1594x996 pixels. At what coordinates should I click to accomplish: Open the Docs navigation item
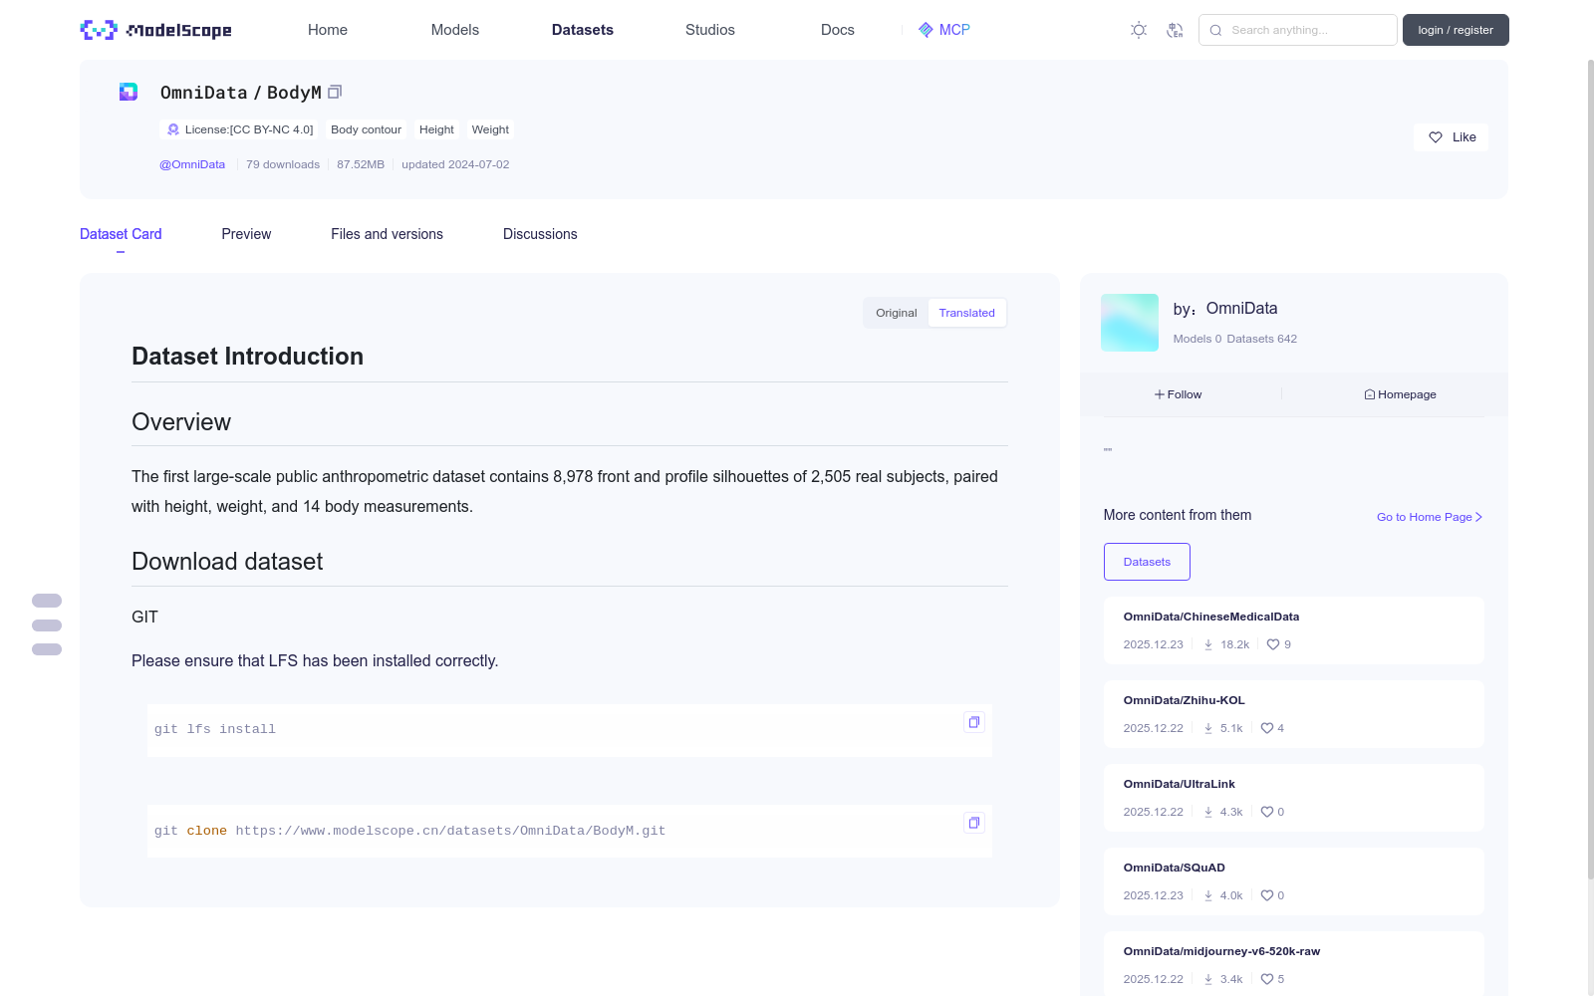coord(838,30)
